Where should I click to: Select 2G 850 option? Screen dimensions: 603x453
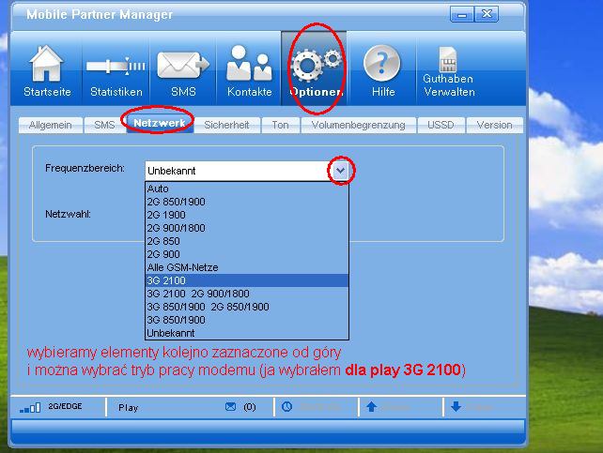247,241
